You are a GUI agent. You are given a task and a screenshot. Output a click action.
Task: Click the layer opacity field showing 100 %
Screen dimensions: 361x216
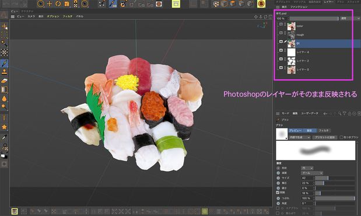pyautogui.click(x=282, y=18)
